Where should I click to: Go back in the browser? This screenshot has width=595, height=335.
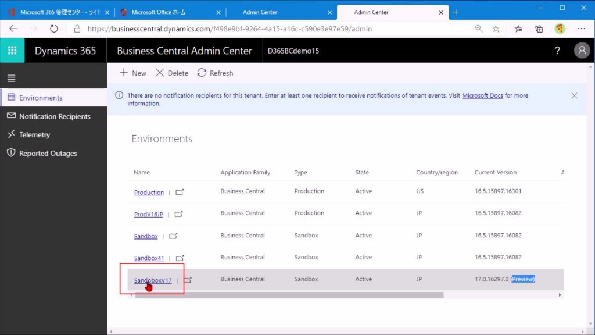coord(13,29)
